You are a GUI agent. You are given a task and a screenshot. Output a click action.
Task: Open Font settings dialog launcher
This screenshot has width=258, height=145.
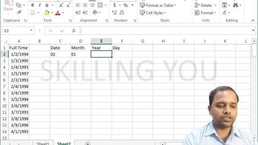(71, 21)
